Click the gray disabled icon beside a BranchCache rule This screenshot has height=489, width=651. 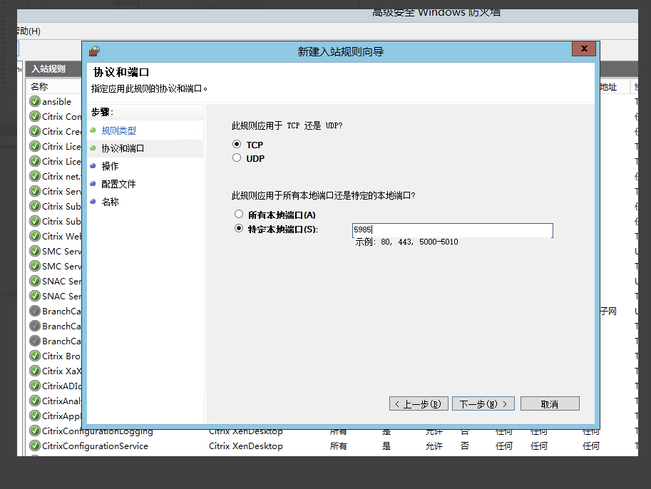point(35,311)
